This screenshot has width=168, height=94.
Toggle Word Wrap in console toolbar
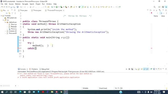coord(142,69)
